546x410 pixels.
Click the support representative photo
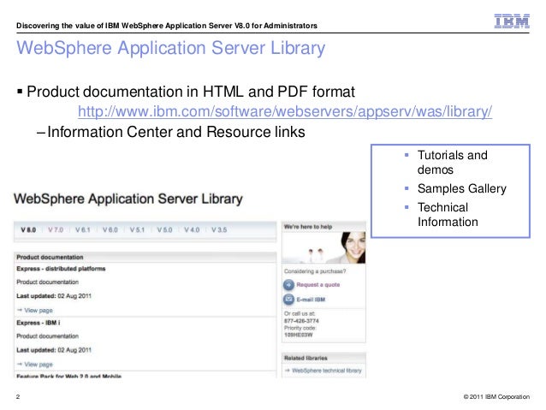[x=323, y=247]
